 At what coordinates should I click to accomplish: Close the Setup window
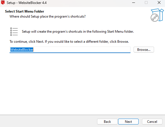(x=159, y=3)
